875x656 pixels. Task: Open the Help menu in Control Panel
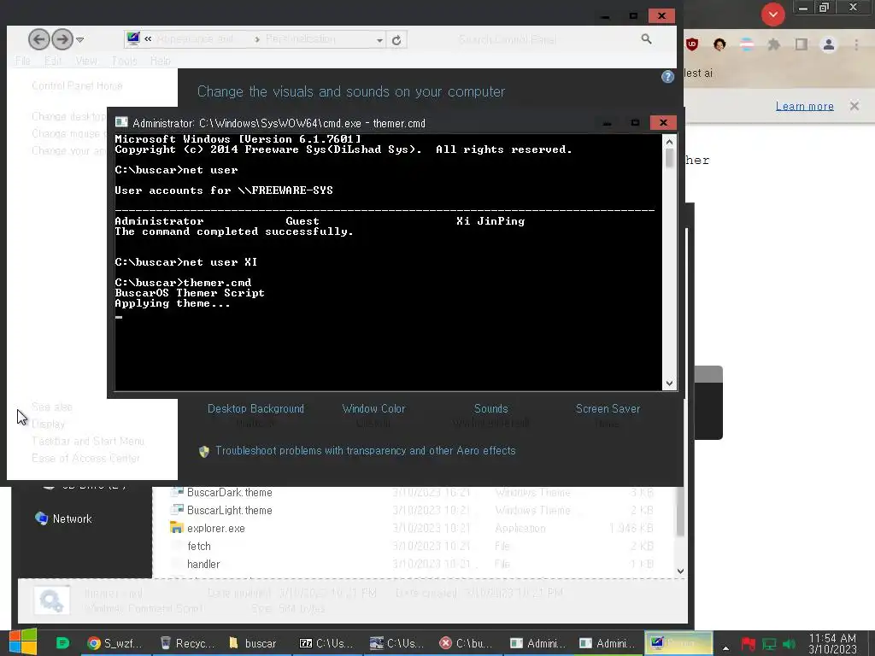(160, 61)
